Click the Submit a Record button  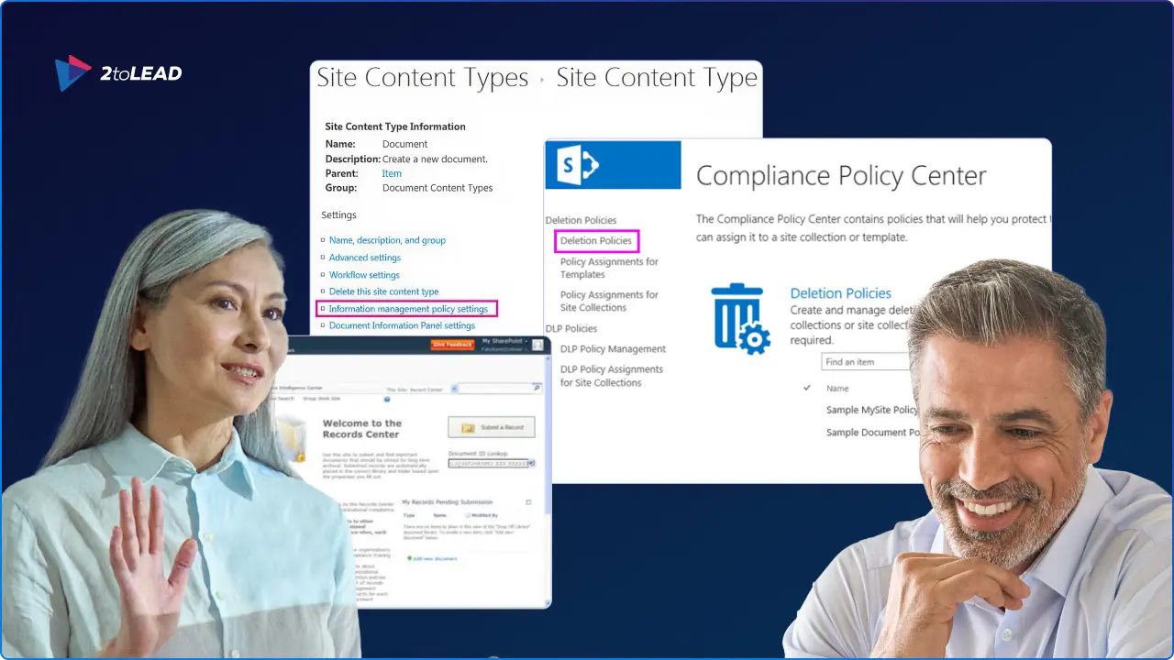(492, 427)
